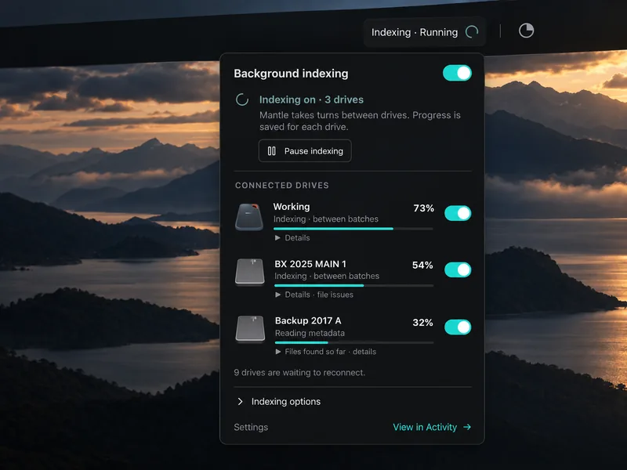
Task: Turn off the Background indexing switch
Action: point(457,73)
